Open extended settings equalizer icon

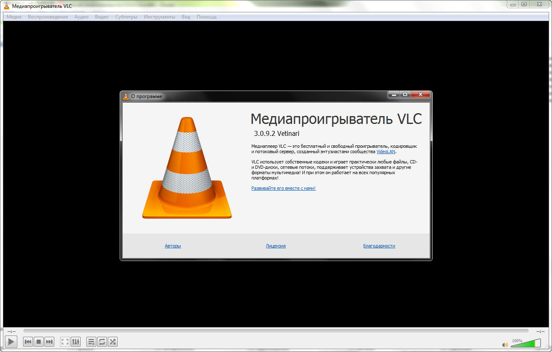click(x=76, y=342)
